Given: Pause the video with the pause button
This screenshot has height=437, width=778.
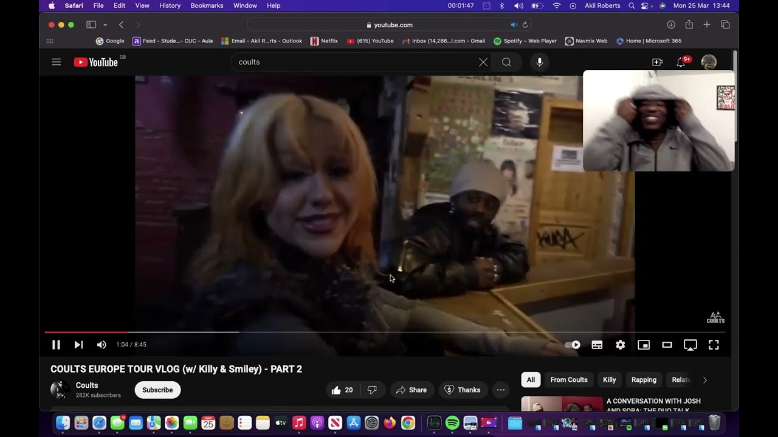Looking at the screenshot, I should (56, 345).
